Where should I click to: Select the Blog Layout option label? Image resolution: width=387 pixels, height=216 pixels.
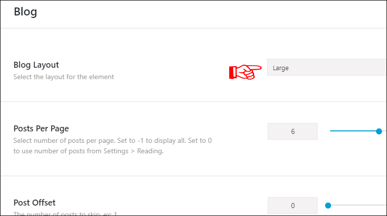pyautogui.click(x=36, y=65)
